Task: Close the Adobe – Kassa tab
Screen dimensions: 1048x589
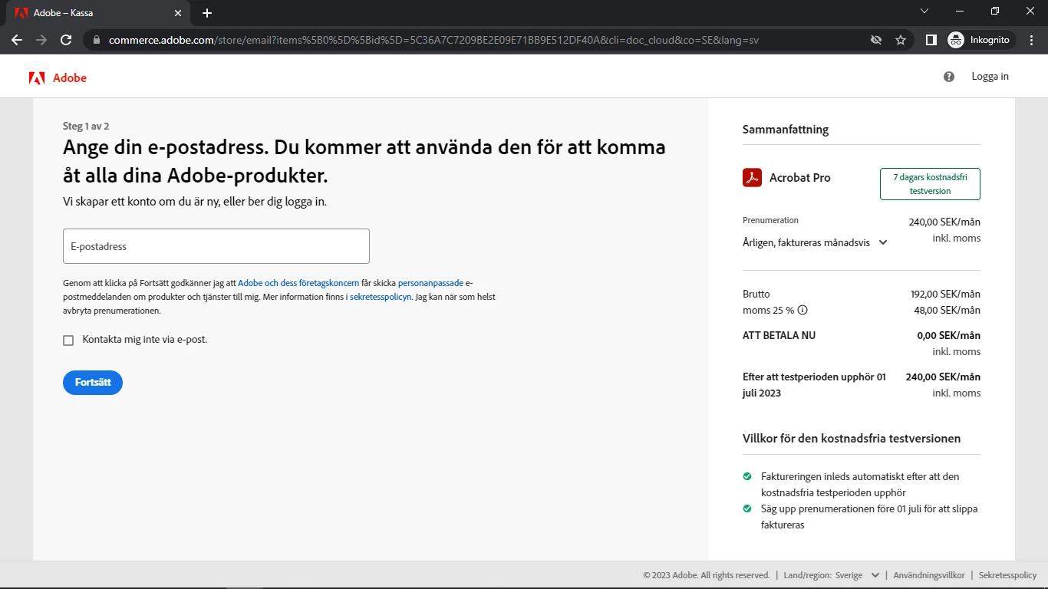Action: click(178, 13)
